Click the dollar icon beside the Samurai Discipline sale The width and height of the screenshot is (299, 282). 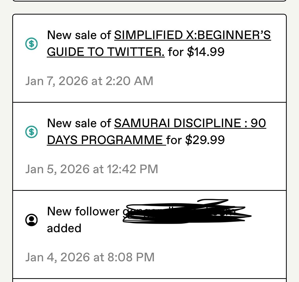32,132
